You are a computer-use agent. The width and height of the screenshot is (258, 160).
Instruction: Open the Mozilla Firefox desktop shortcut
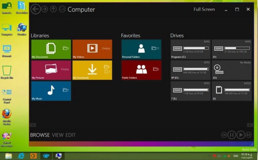pos(7,117)
